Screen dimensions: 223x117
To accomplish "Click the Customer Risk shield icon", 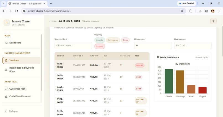I will 6,89.
